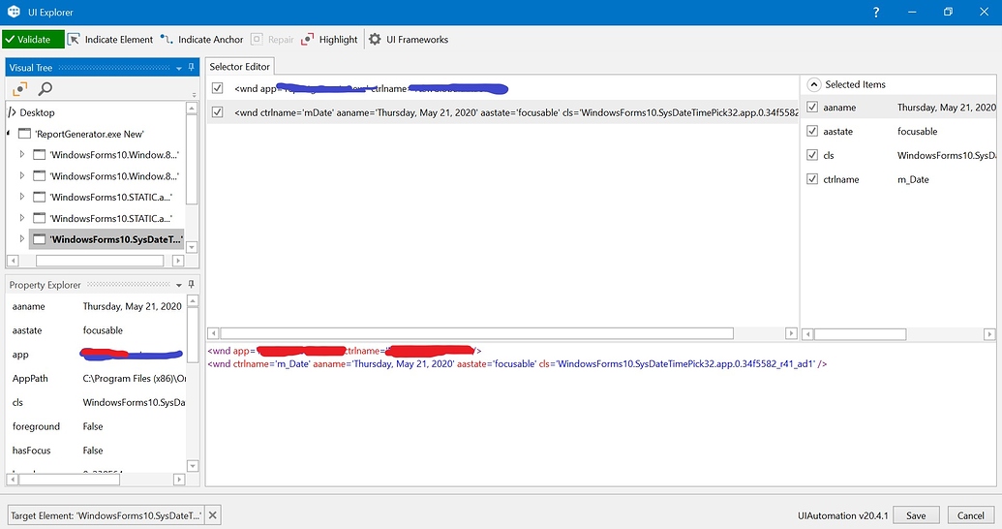Uncheck cls in Selected Items
Screen dimensions: 1002x529
[812, 155]
